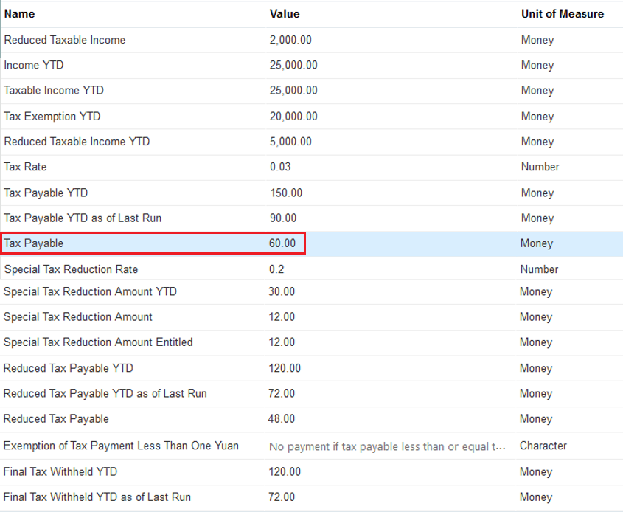Click the Character unit of measure cell
The image size is (623, 512).
point(543,446)
